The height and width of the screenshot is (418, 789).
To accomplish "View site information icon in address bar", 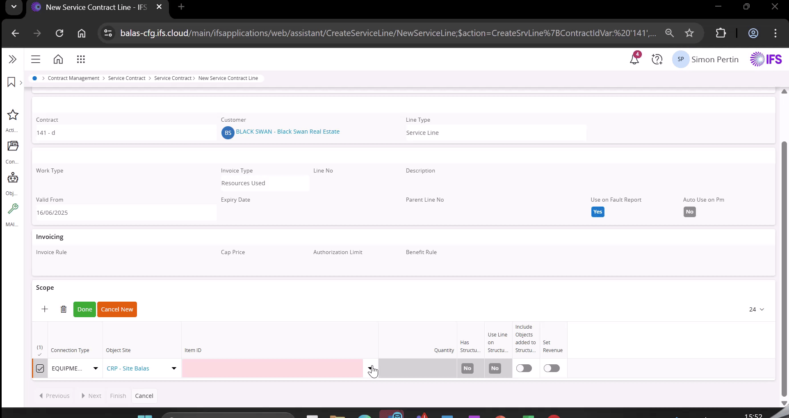I will [108, 33].
